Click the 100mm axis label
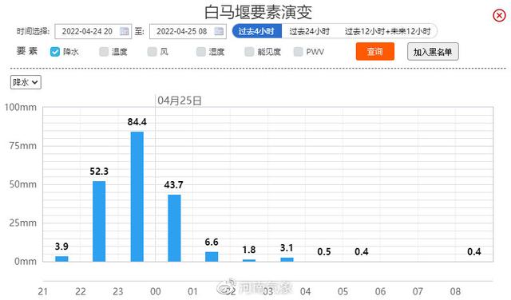The image size is (511, 300). click(20, 107)
